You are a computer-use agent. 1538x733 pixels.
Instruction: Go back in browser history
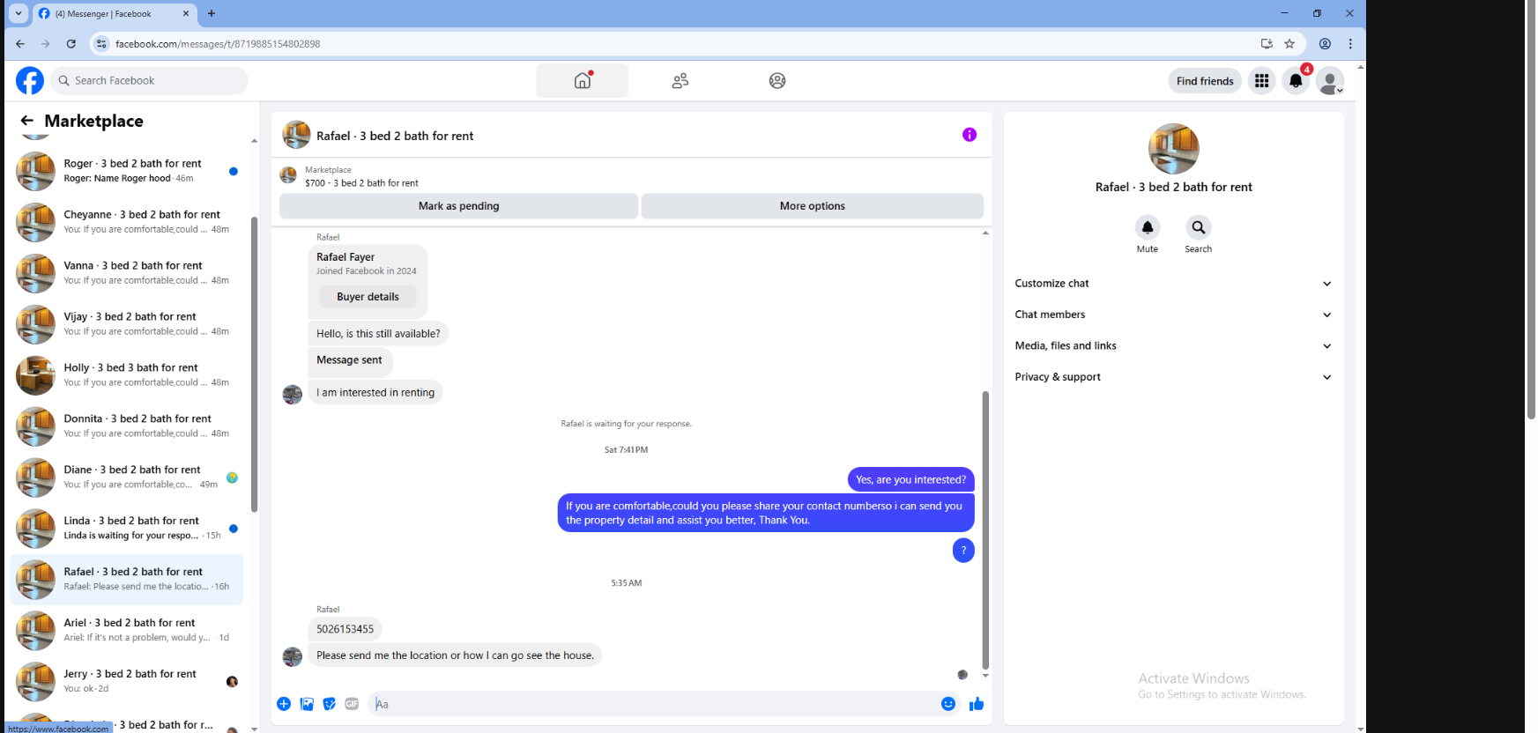pos(20,43)
